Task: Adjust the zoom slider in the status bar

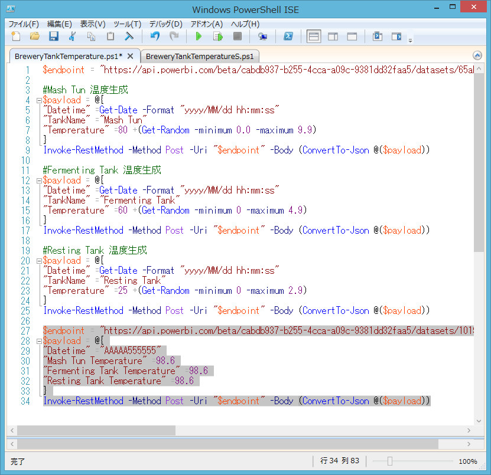Action: tap(390, 461)
